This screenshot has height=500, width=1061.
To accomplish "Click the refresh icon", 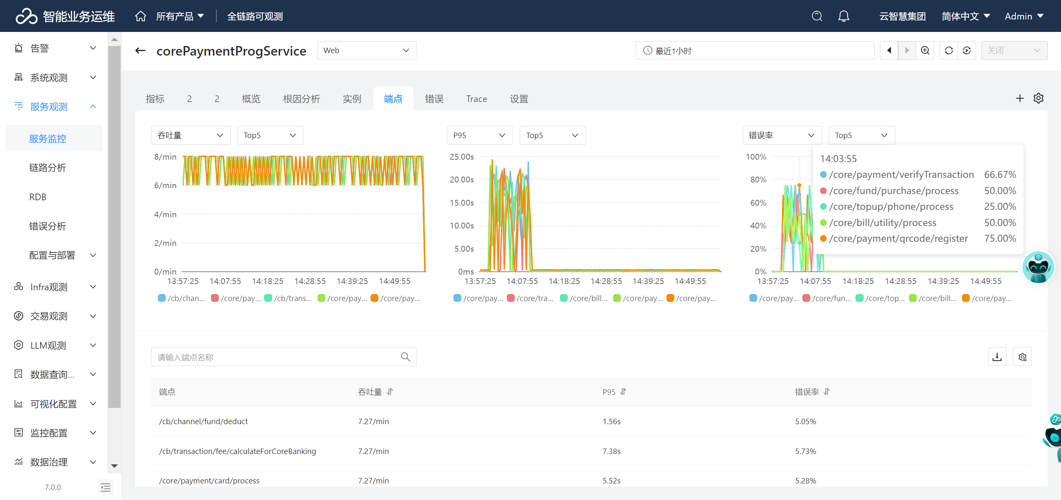I will pos(949,51).
